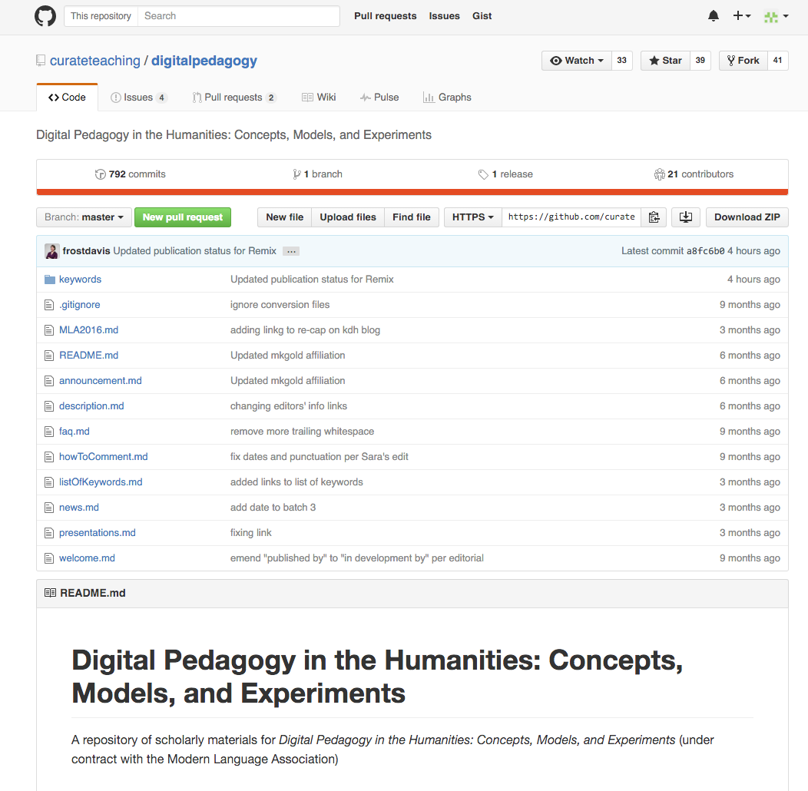Open the Branch: master dropdown
This screenshot has height=791, width=808.
[84, 217]
